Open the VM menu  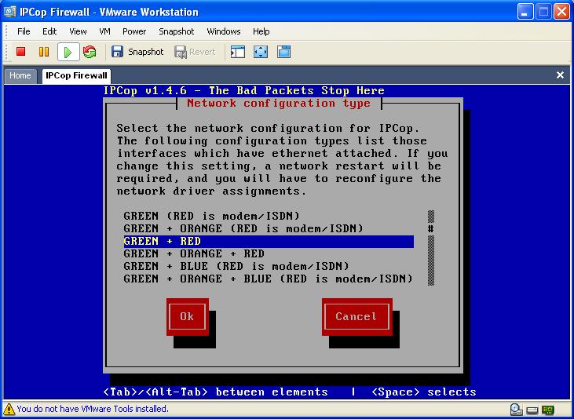click(x=104, y=31)
